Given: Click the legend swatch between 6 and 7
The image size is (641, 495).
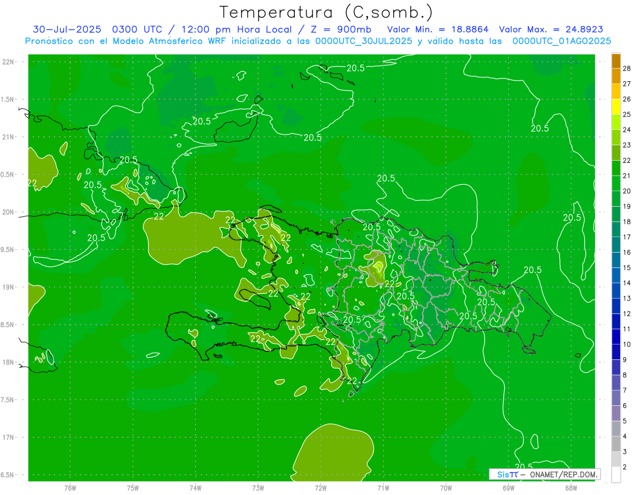Looking at the screenshot, I should [x=616, y=398].
